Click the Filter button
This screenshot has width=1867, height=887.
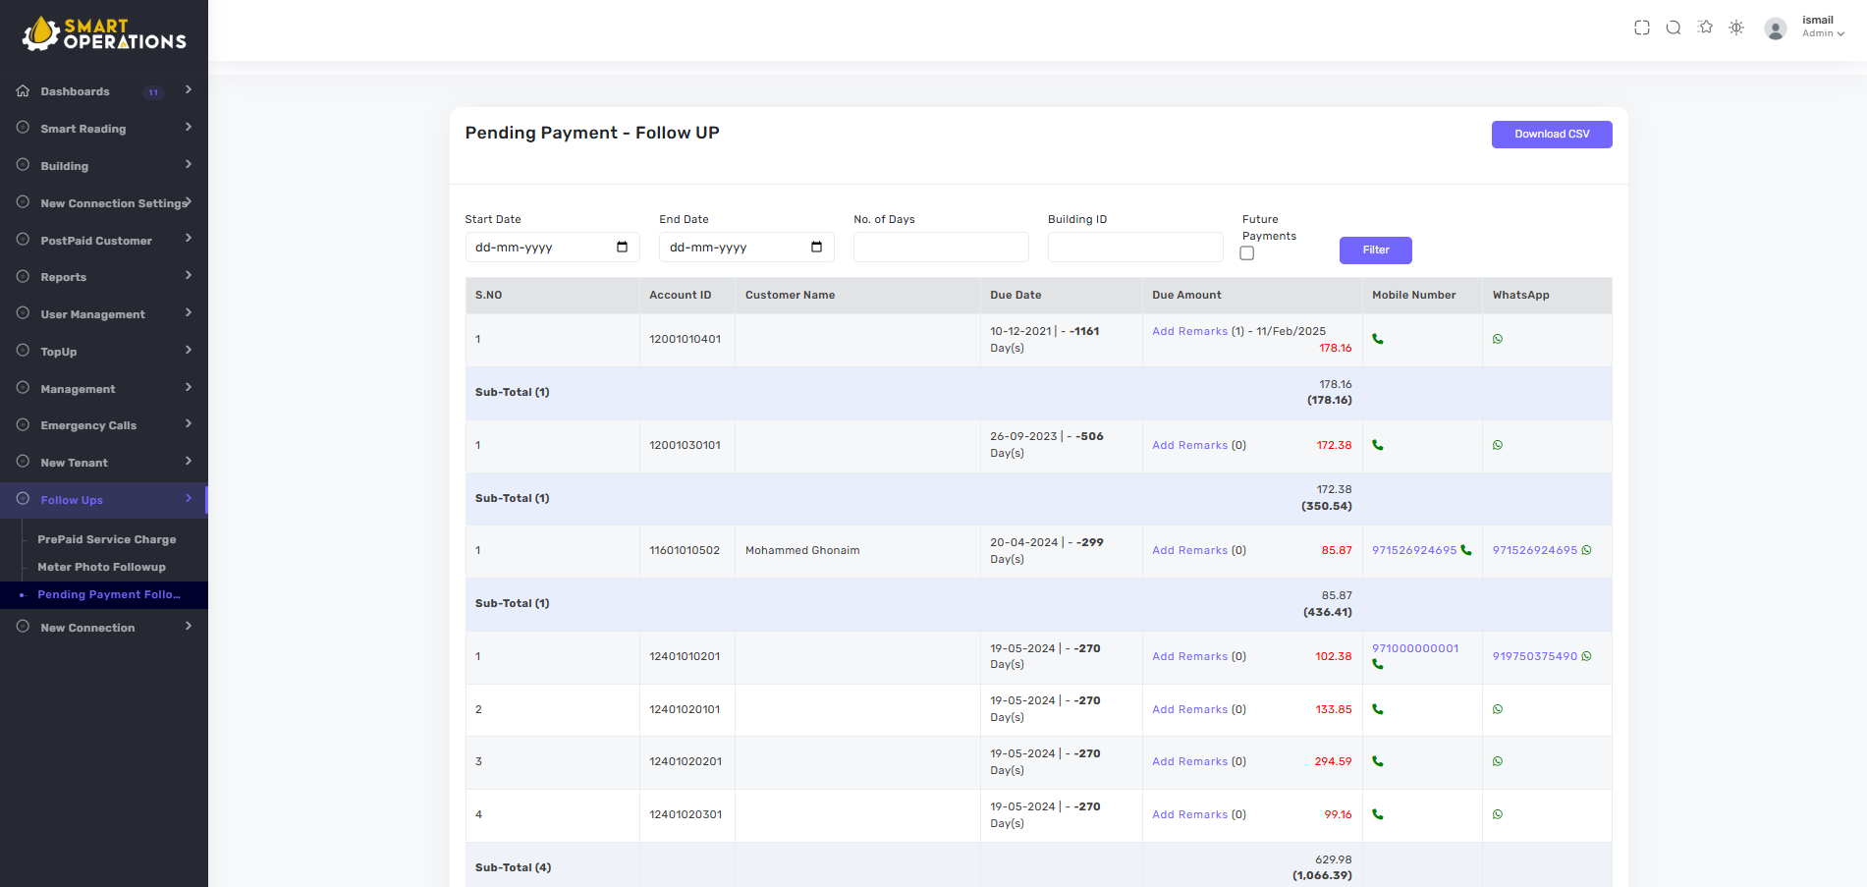coord(1376,250)
